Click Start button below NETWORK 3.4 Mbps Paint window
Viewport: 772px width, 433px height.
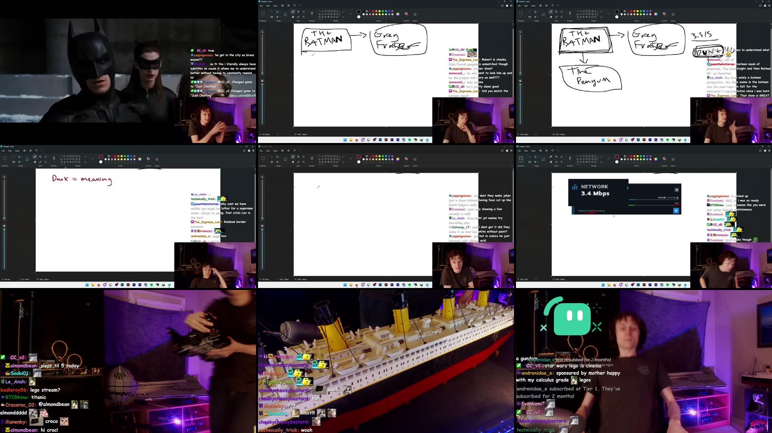tap(603, 285)
